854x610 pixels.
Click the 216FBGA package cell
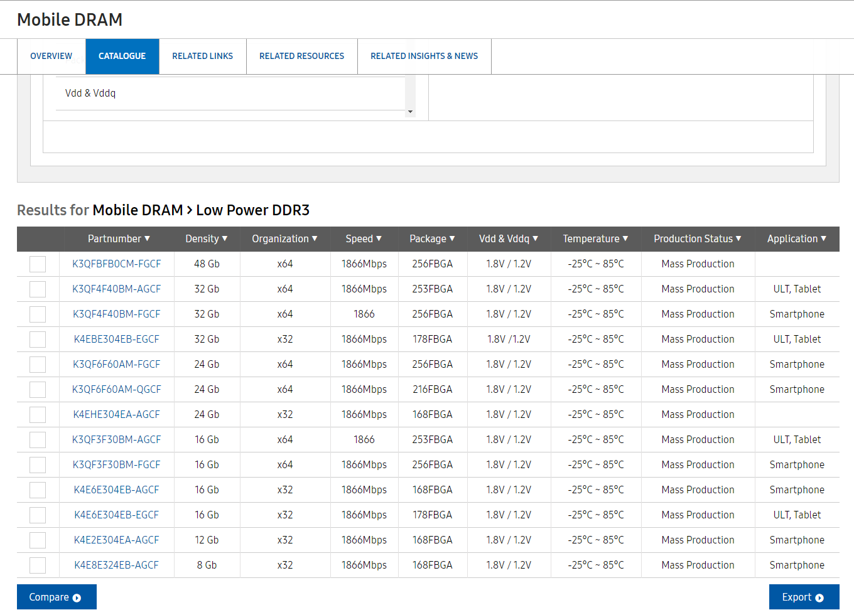coord(433,390)
